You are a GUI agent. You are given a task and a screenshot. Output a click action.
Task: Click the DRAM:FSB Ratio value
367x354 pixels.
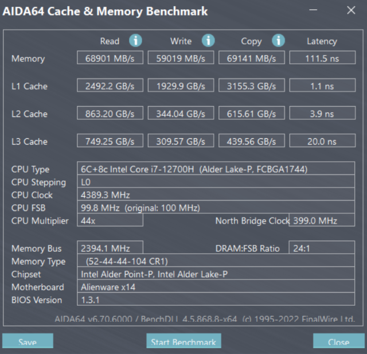(x=322, y=248)
